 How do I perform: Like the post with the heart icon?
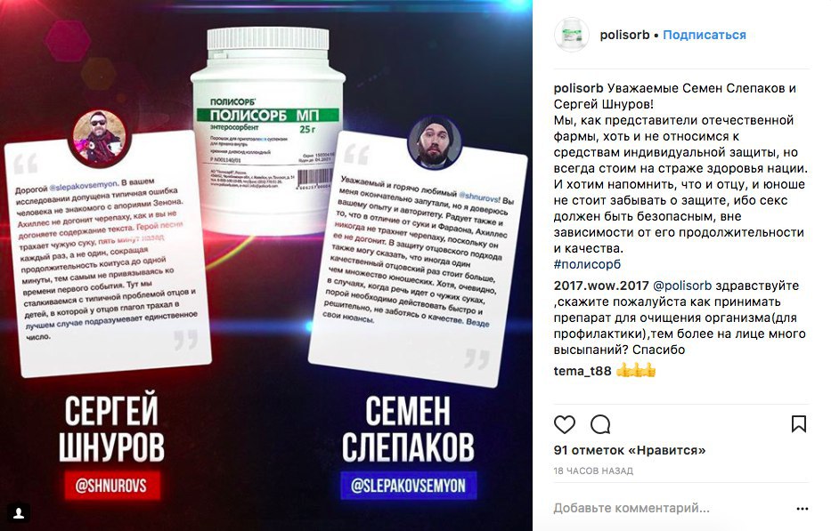tap(565, 424)
